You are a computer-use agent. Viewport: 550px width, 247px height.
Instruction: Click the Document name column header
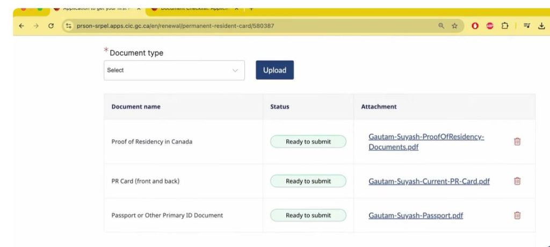[136, 107]
